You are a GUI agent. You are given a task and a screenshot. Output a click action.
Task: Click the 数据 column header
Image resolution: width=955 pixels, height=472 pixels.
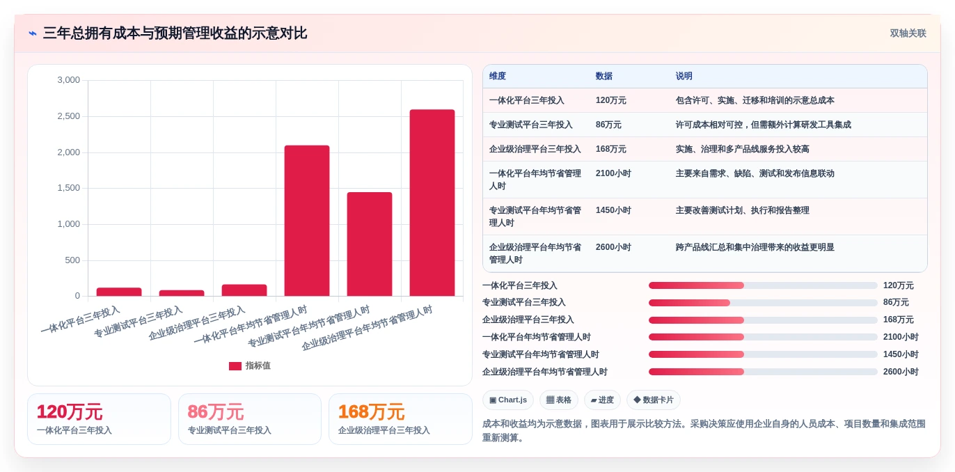[604, 76]
